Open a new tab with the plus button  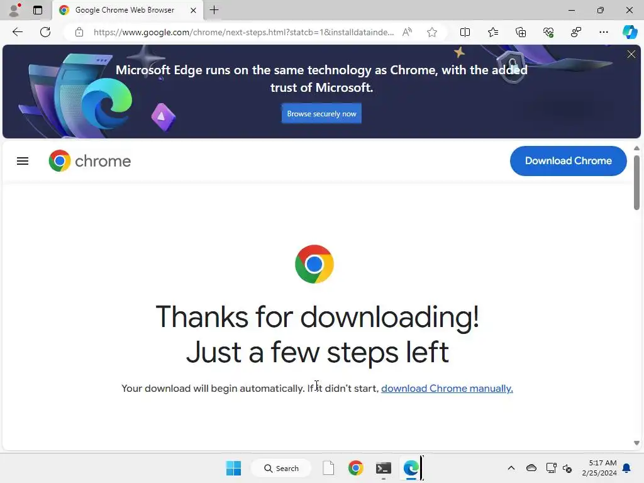pyautogui.click(x=214, y=10)
